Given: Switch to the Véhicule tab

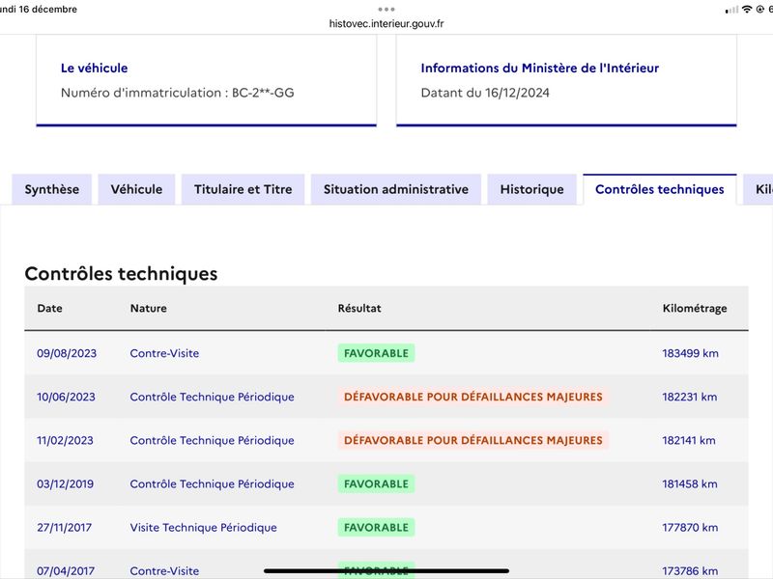Looking at the screenshot, I should [x=136, y=189].
